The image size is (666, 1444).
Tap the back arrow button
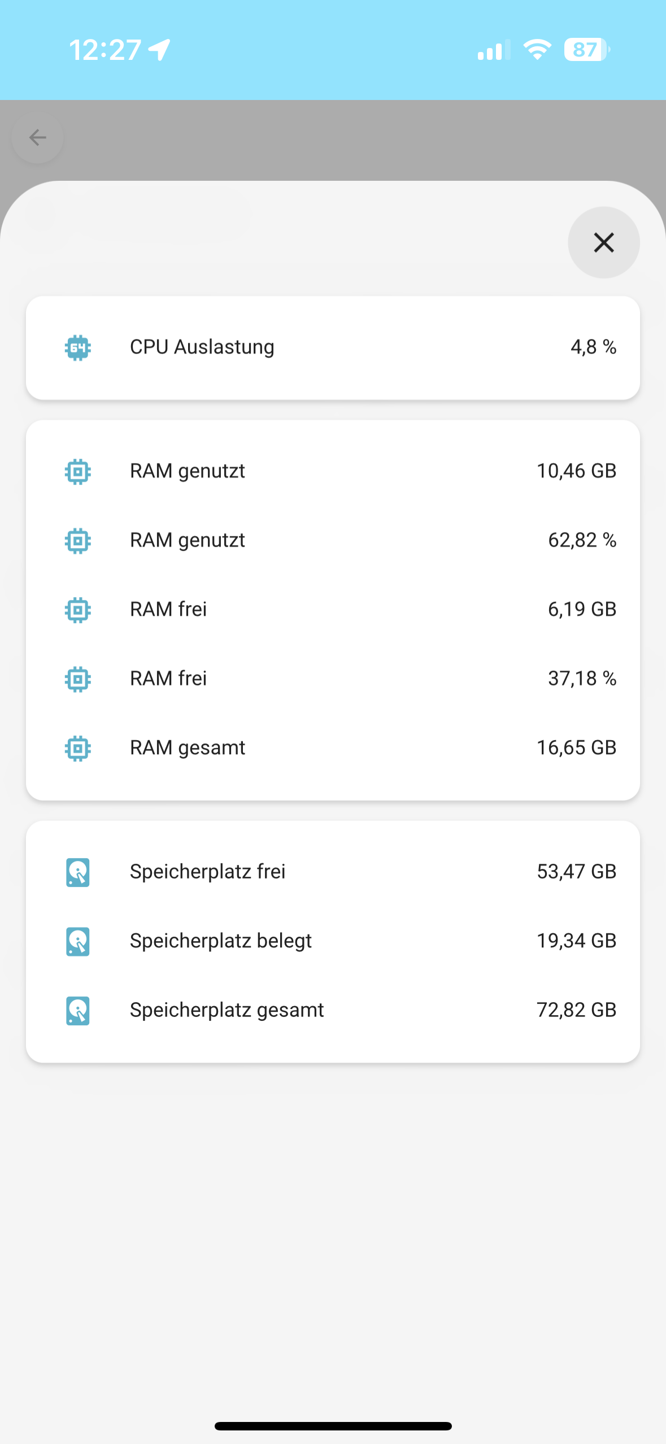click(x=37, y=137)
